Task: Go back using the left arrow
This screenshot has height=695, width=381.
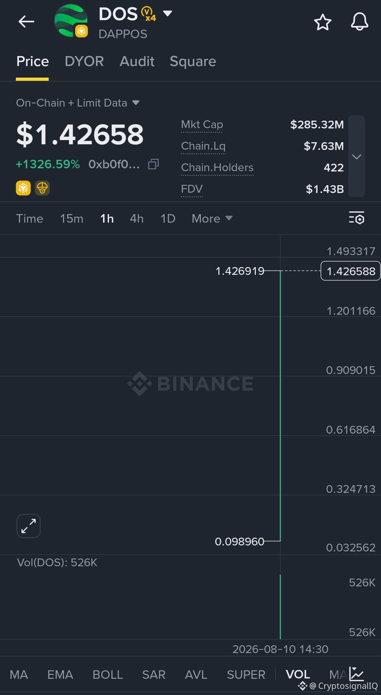Action: [x=26, y=22]
